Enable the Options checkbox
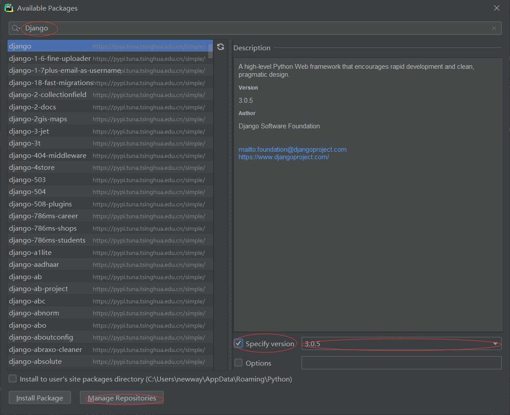510x415 pixels. [x=239, y=363]
